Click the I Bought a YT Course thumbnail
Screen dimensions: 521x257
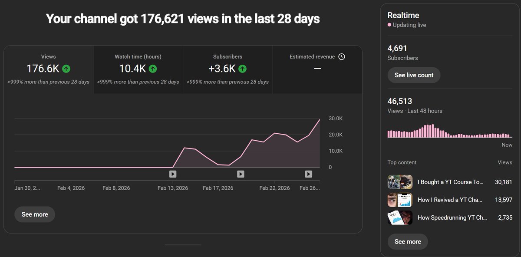[x=400, y=182]
